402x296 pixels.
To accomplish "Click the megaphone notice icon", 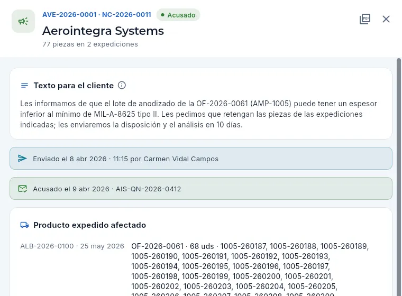I will click(23, 21).
